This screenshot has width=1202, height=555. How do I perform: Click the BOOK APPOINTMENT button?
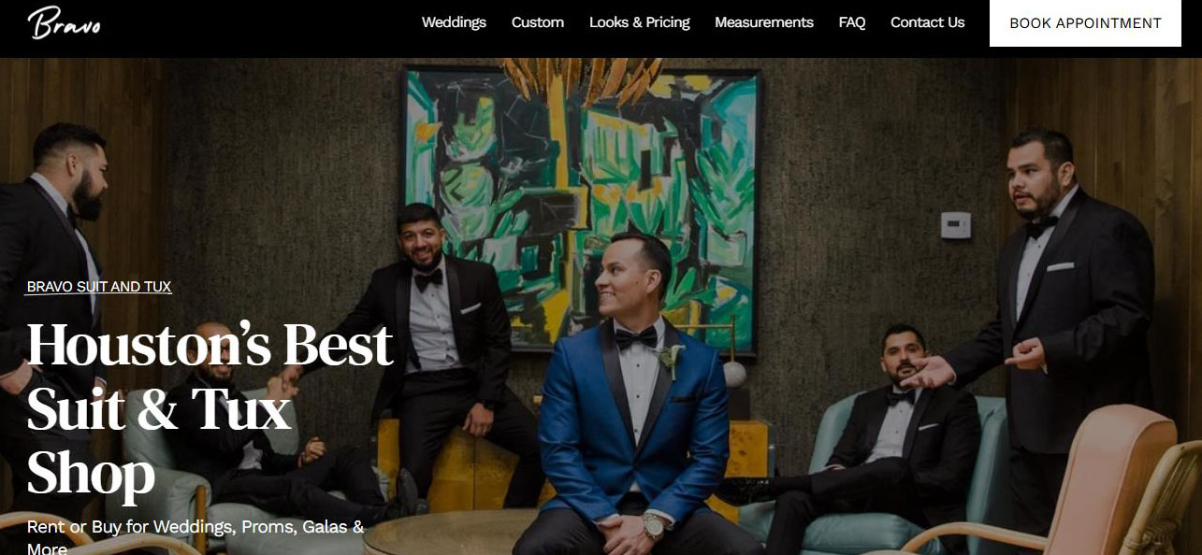point(1086,23)
